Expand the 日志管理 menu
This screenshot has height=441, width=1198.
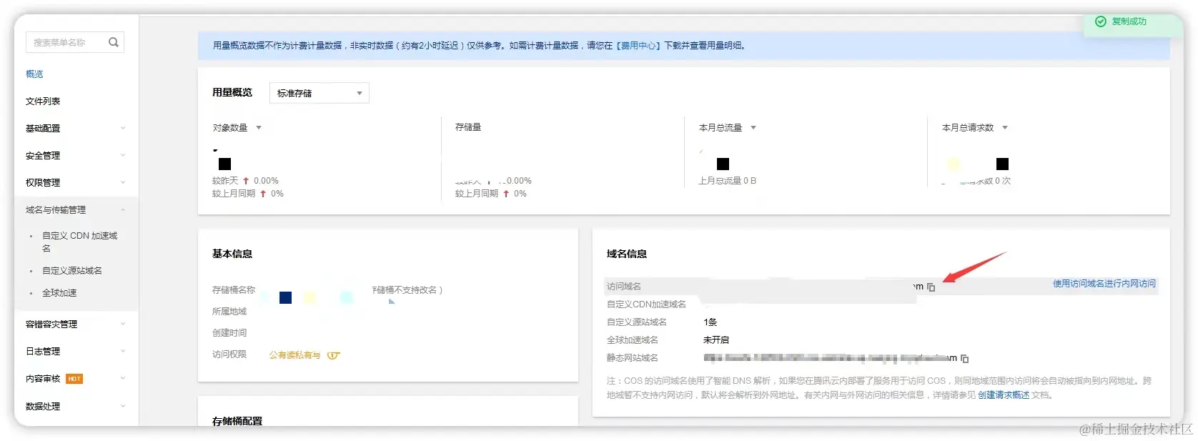(x=75, y=351)
